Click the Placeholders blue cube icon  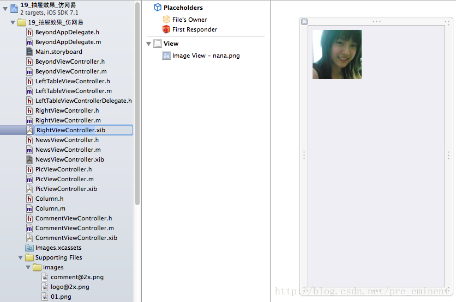pyautogui.click(x=158, y=8)
